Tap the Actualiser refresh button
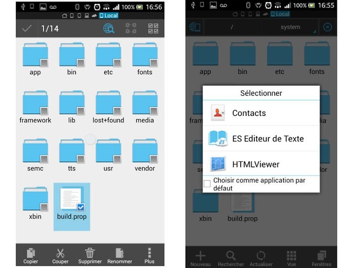This screenshot has height=268, width=357. [261, 258]
